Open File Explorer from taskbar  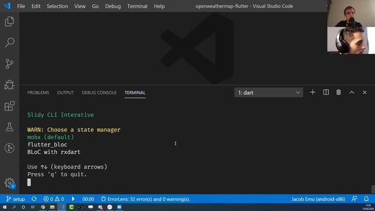[52, 207]
